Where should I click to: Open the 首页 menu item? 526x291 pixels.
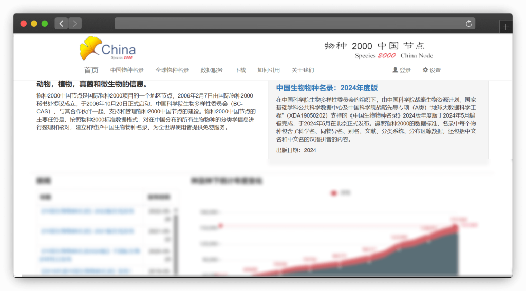[x=91, y=70]
